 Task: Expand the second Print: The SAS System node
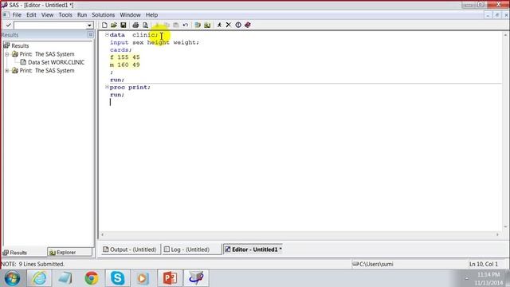coord(7,71)
